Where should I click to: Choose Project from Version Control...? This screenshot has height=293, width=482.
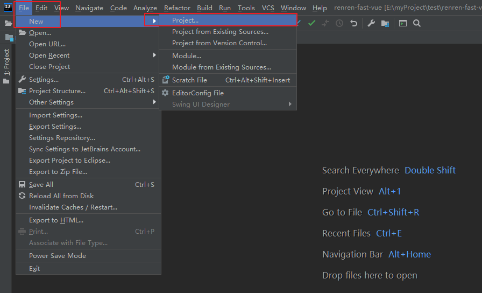[228, 43]
